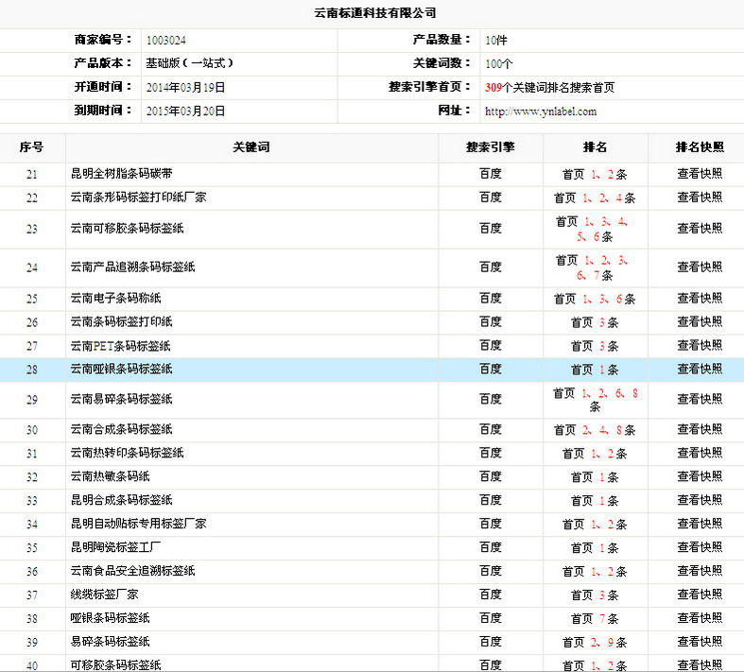This screenshot has height=672, width=744.
Task: View snapshot for 易碎条码标签纸 row 39
Action: [x=700, y=642]
